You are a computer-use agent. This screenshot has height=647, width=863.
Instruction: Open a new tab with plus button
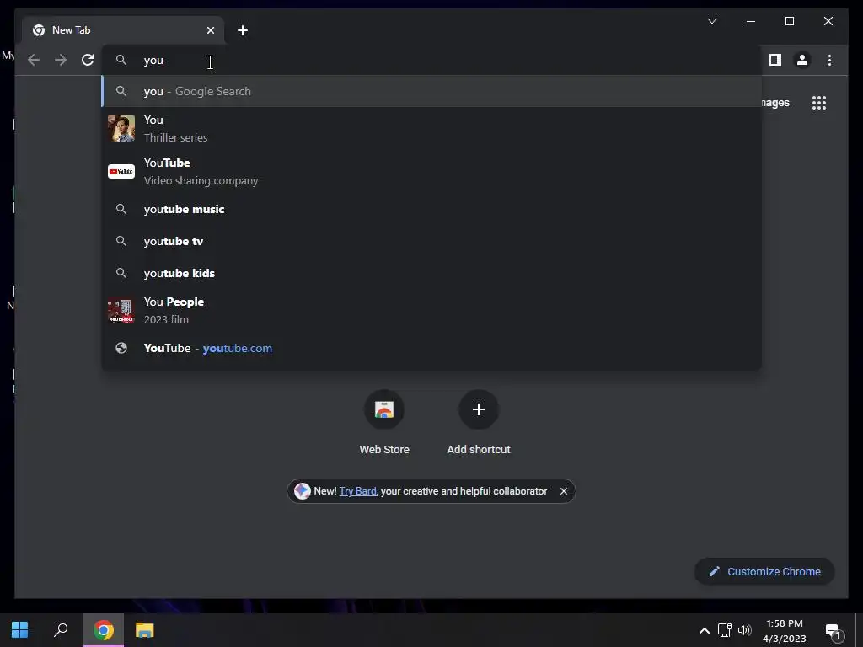tap(243, 30)
